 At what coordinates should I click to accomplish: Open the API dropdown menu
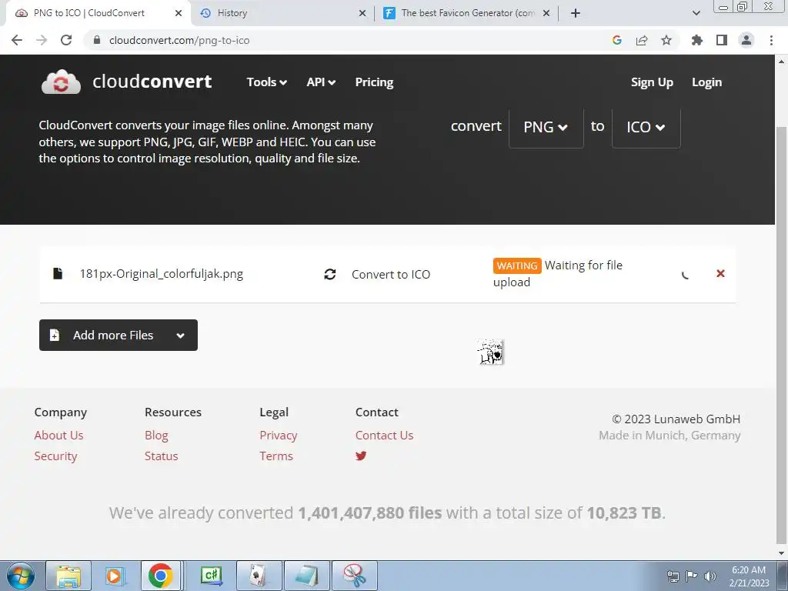point(321,82)
